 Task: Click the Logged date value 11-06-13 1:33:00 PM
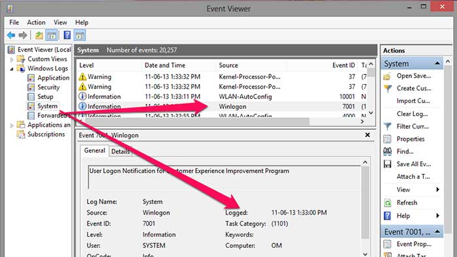click(299, 213)
